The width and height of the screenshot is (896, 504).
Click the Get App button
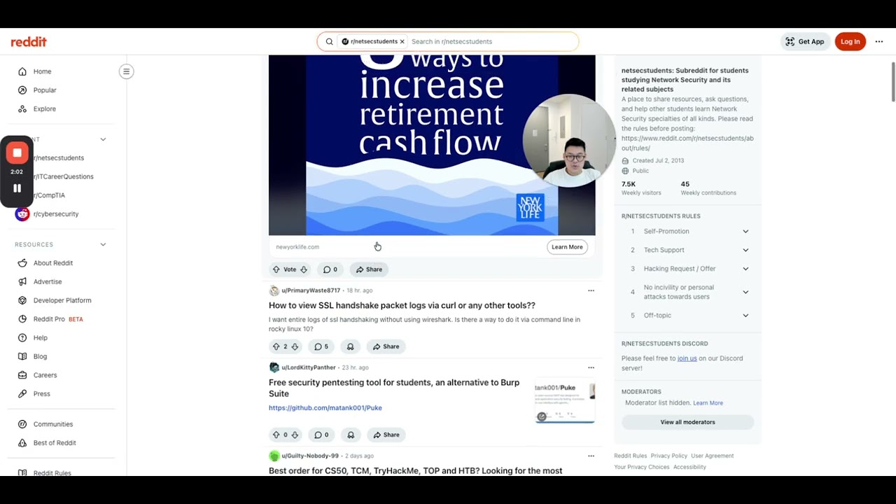click(x=805, y=41)
